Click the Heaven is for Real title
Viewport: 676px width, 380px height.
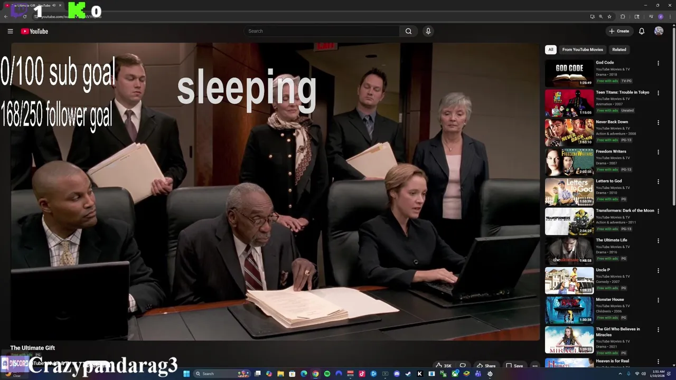point(612,361)
